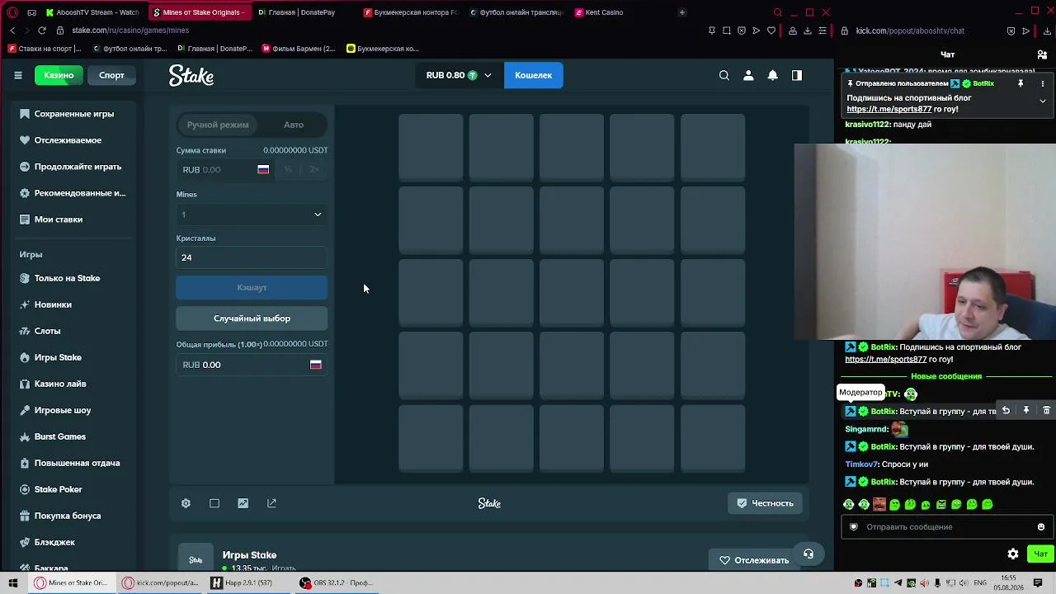Open game settings gear below Mines board
The width and height of the screenshot is (1056, 594).
point(186,503)
